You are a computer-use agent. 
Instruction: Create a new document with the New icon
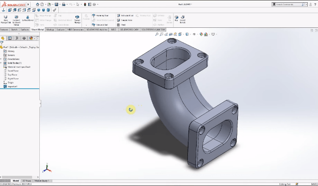pos(42,4)
